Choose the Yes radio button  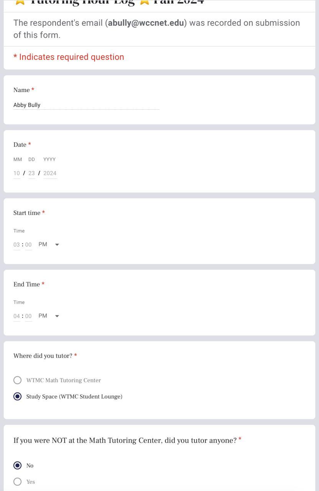[x=18, y=482]
